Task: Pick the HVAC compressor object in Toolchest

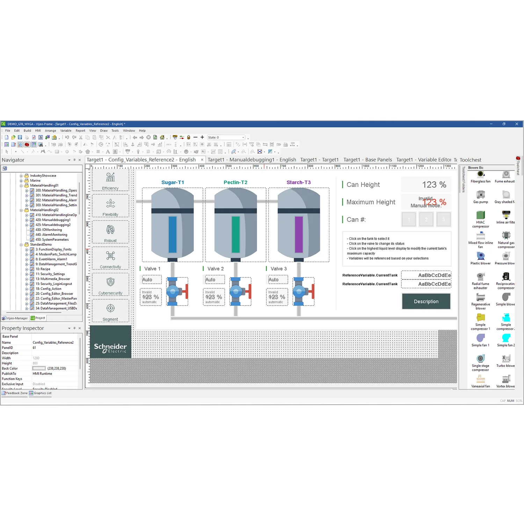Action: [x=481, y=219]
